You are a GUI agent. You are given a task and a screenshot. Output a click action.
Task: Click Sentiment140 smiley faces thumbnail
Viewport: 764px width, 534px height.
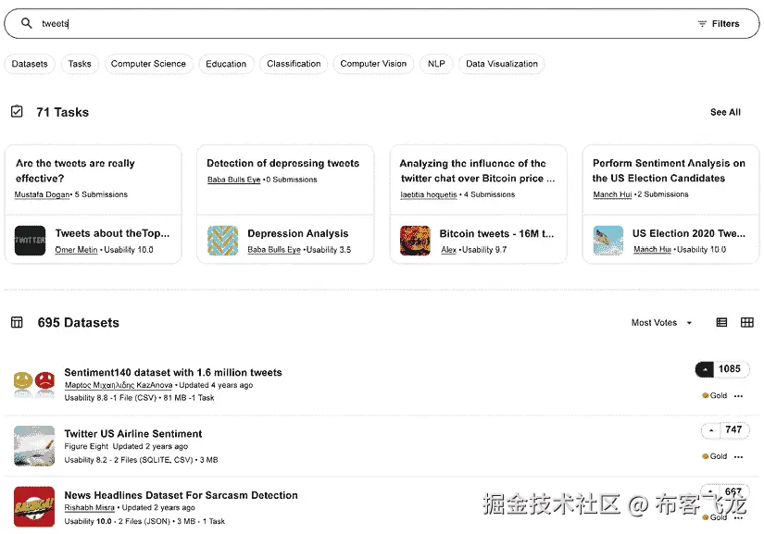pyautogui.click(x=34, y=385)
